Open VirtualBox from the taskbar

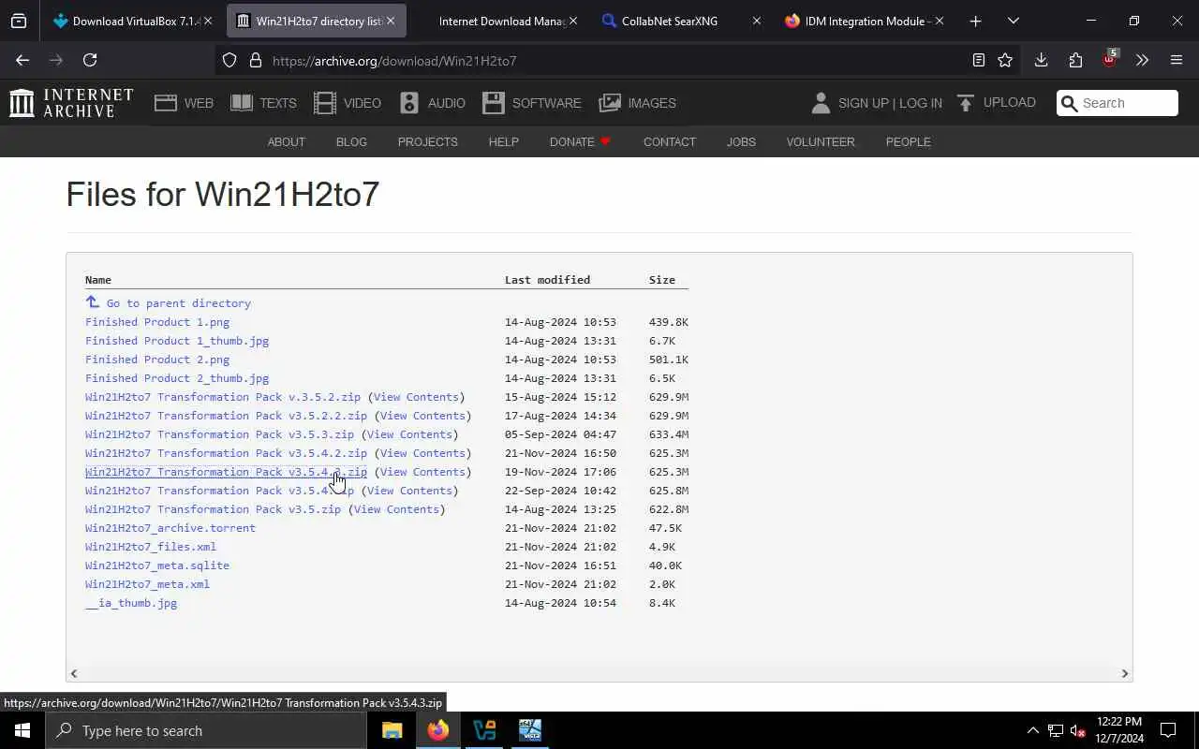coord(484,730)
